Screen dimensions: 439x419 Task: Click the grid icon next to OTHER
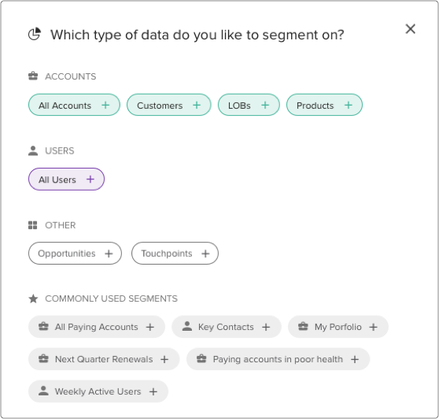(33, 225)
